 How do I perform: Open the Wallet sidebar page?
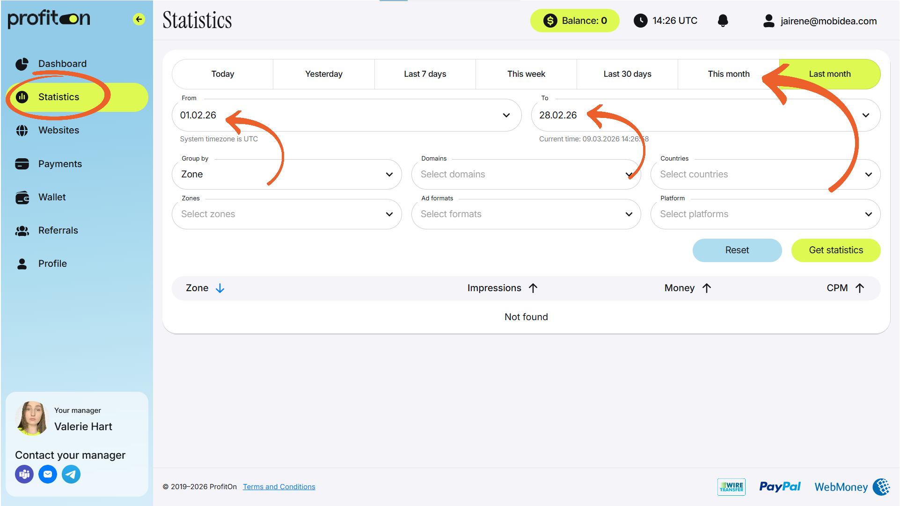coord(52,197)
